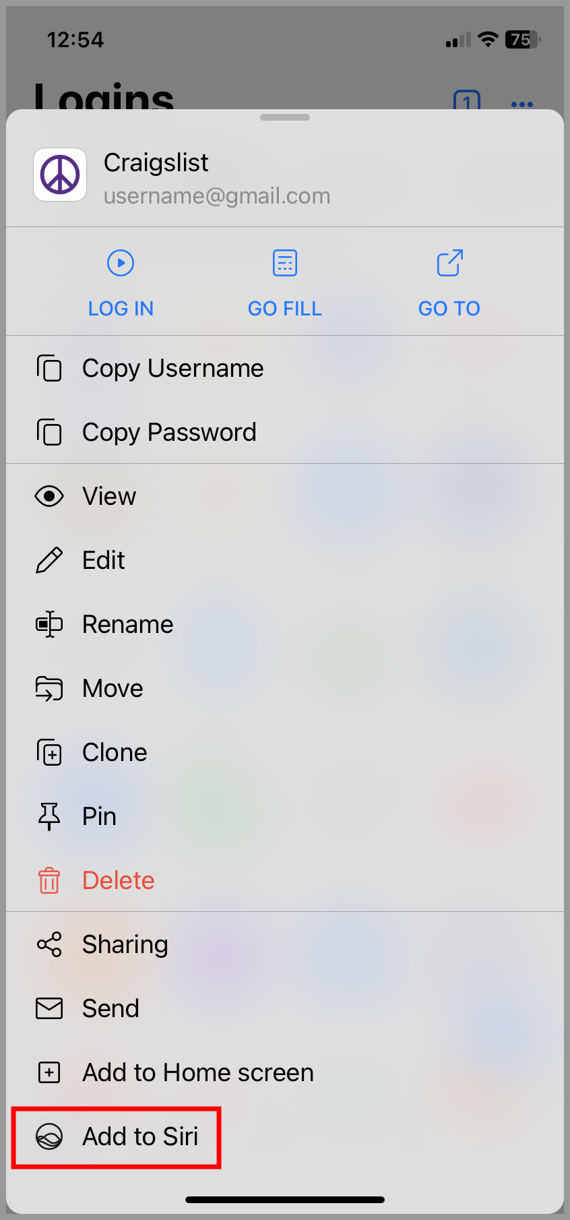Tap the Move folder icon
The height and width of the screenshot is (1220, 570).
pyautogui.click(x=49, y=688)
